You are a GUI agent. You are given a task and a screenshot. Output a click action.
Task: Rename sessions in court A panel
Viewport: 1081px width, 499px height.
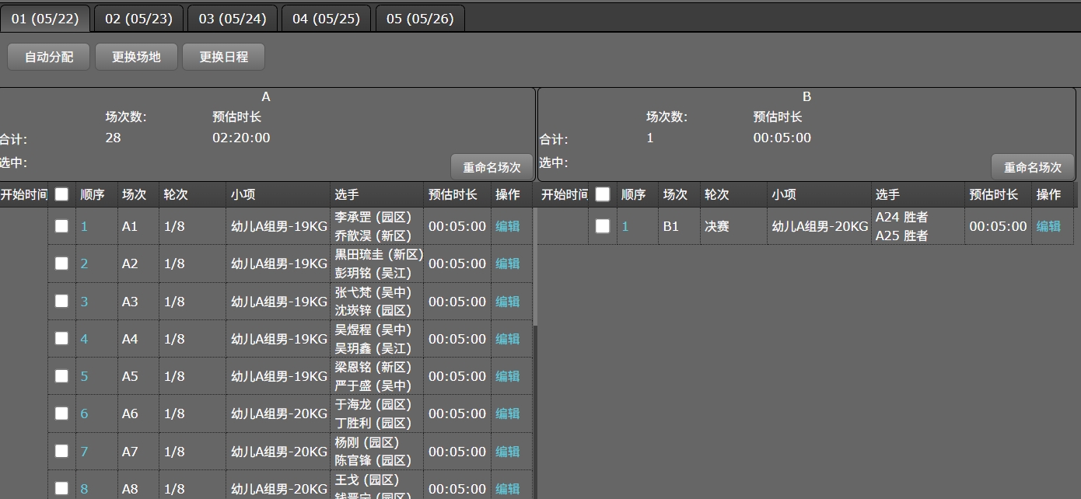coord(492,167)
